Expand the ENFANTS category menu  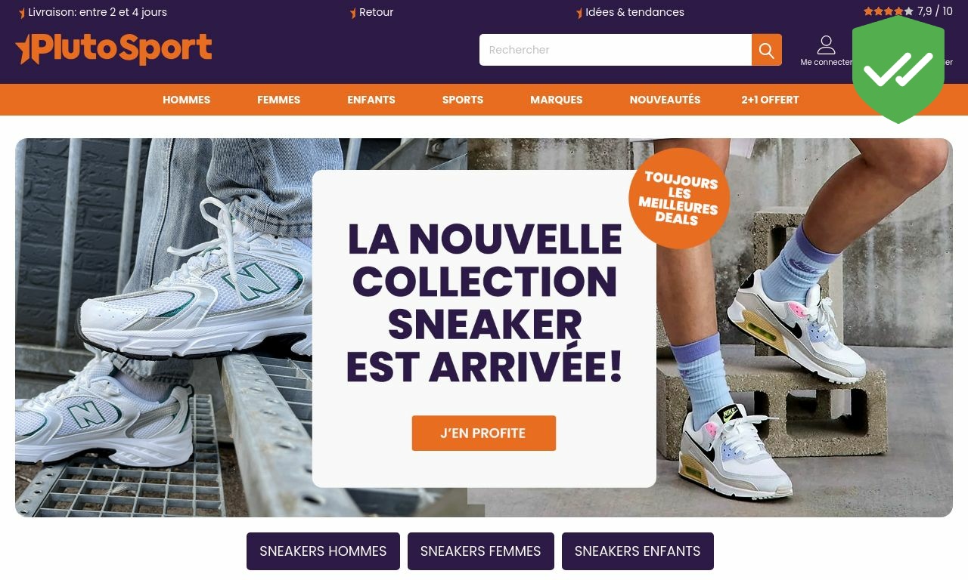tap(371, 100)
